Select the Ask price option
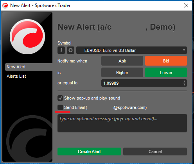The height and width of the screenshot is (164, 194). point(122,61)
